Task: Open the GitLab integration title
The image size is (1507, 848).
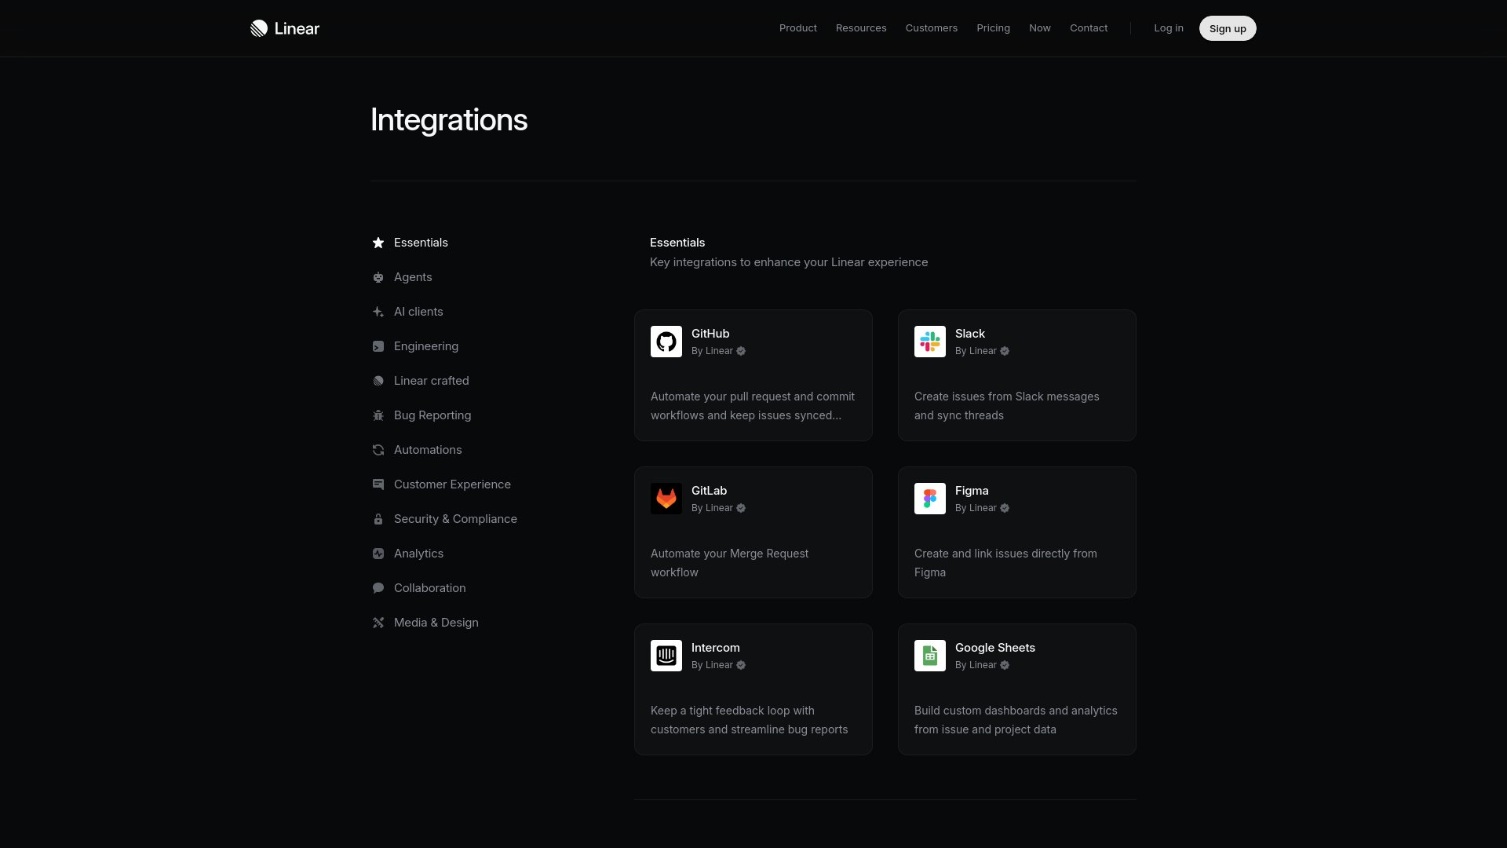Action: pos(709,491)
